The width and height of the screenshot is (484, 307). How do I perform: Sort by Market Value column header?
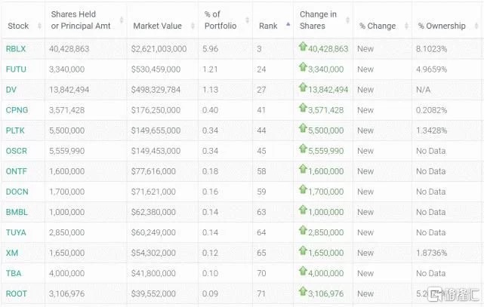pyautogui.click(x=157, y=26)
